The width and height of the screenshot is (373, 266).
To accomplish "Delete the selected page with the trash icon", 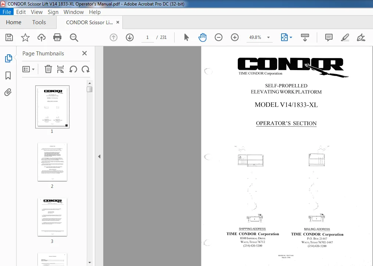I will [x=48, y=69].
